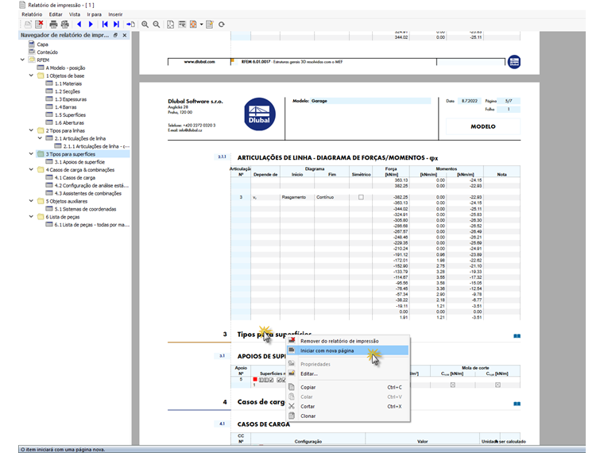Select 4.2 Configuração de análise tree item
604x453 pixels.
[91, 185]
